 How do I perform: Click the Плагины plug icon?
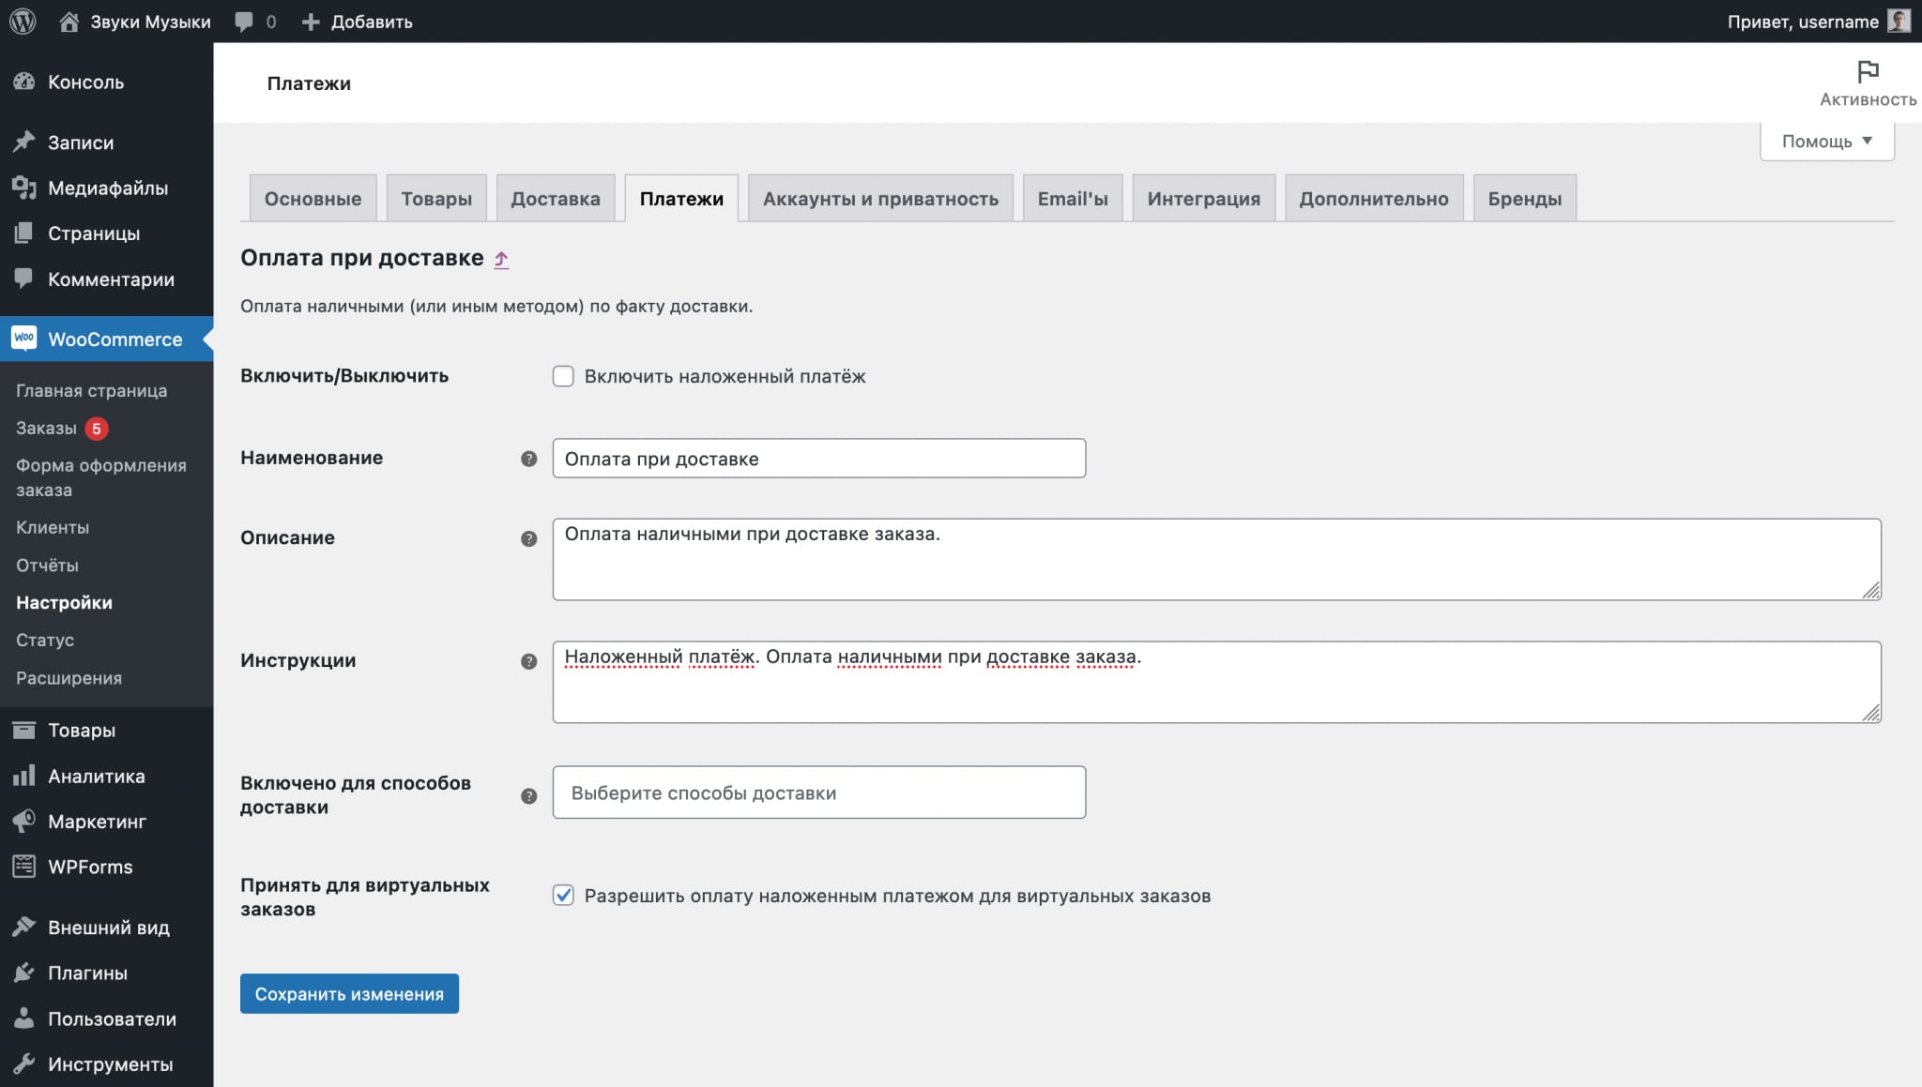click(24, 973)
